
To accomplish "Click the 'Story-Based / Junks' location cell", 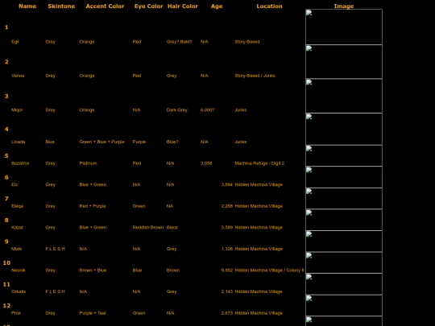I will click(255, 76).
